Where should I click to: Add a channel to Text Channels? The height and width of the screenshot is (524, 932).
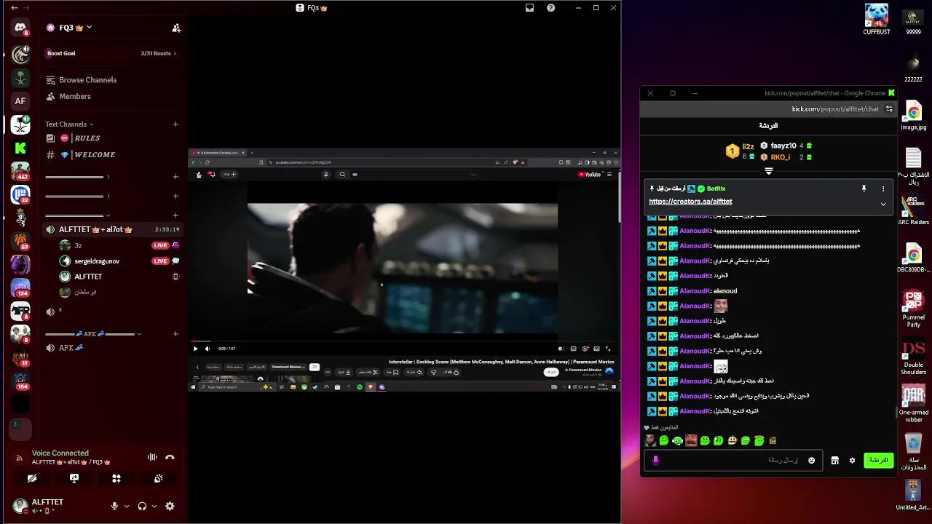point(175,124)
